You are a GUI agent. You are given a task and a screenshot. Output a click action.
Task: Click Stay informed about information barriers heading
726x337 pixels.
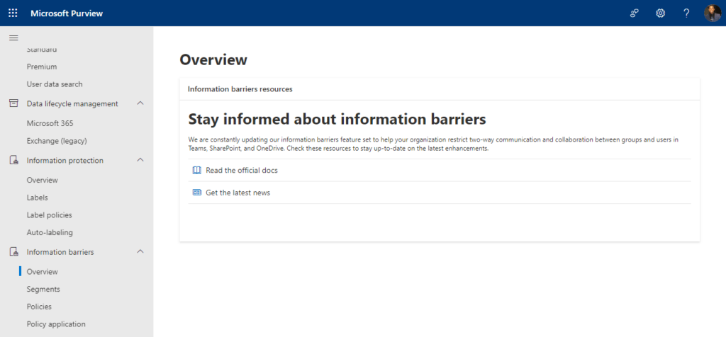pyautogui.click(x=337, y=119)
